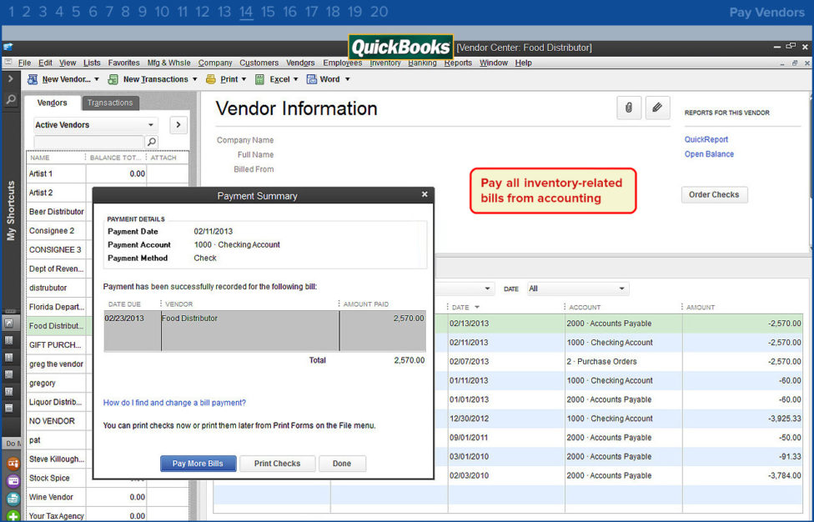This screenshot has height=522, width=814.
Task: Select vendor 'Food Distribut...' in the list
Action: pyautogui.click(x=57, y=326)
